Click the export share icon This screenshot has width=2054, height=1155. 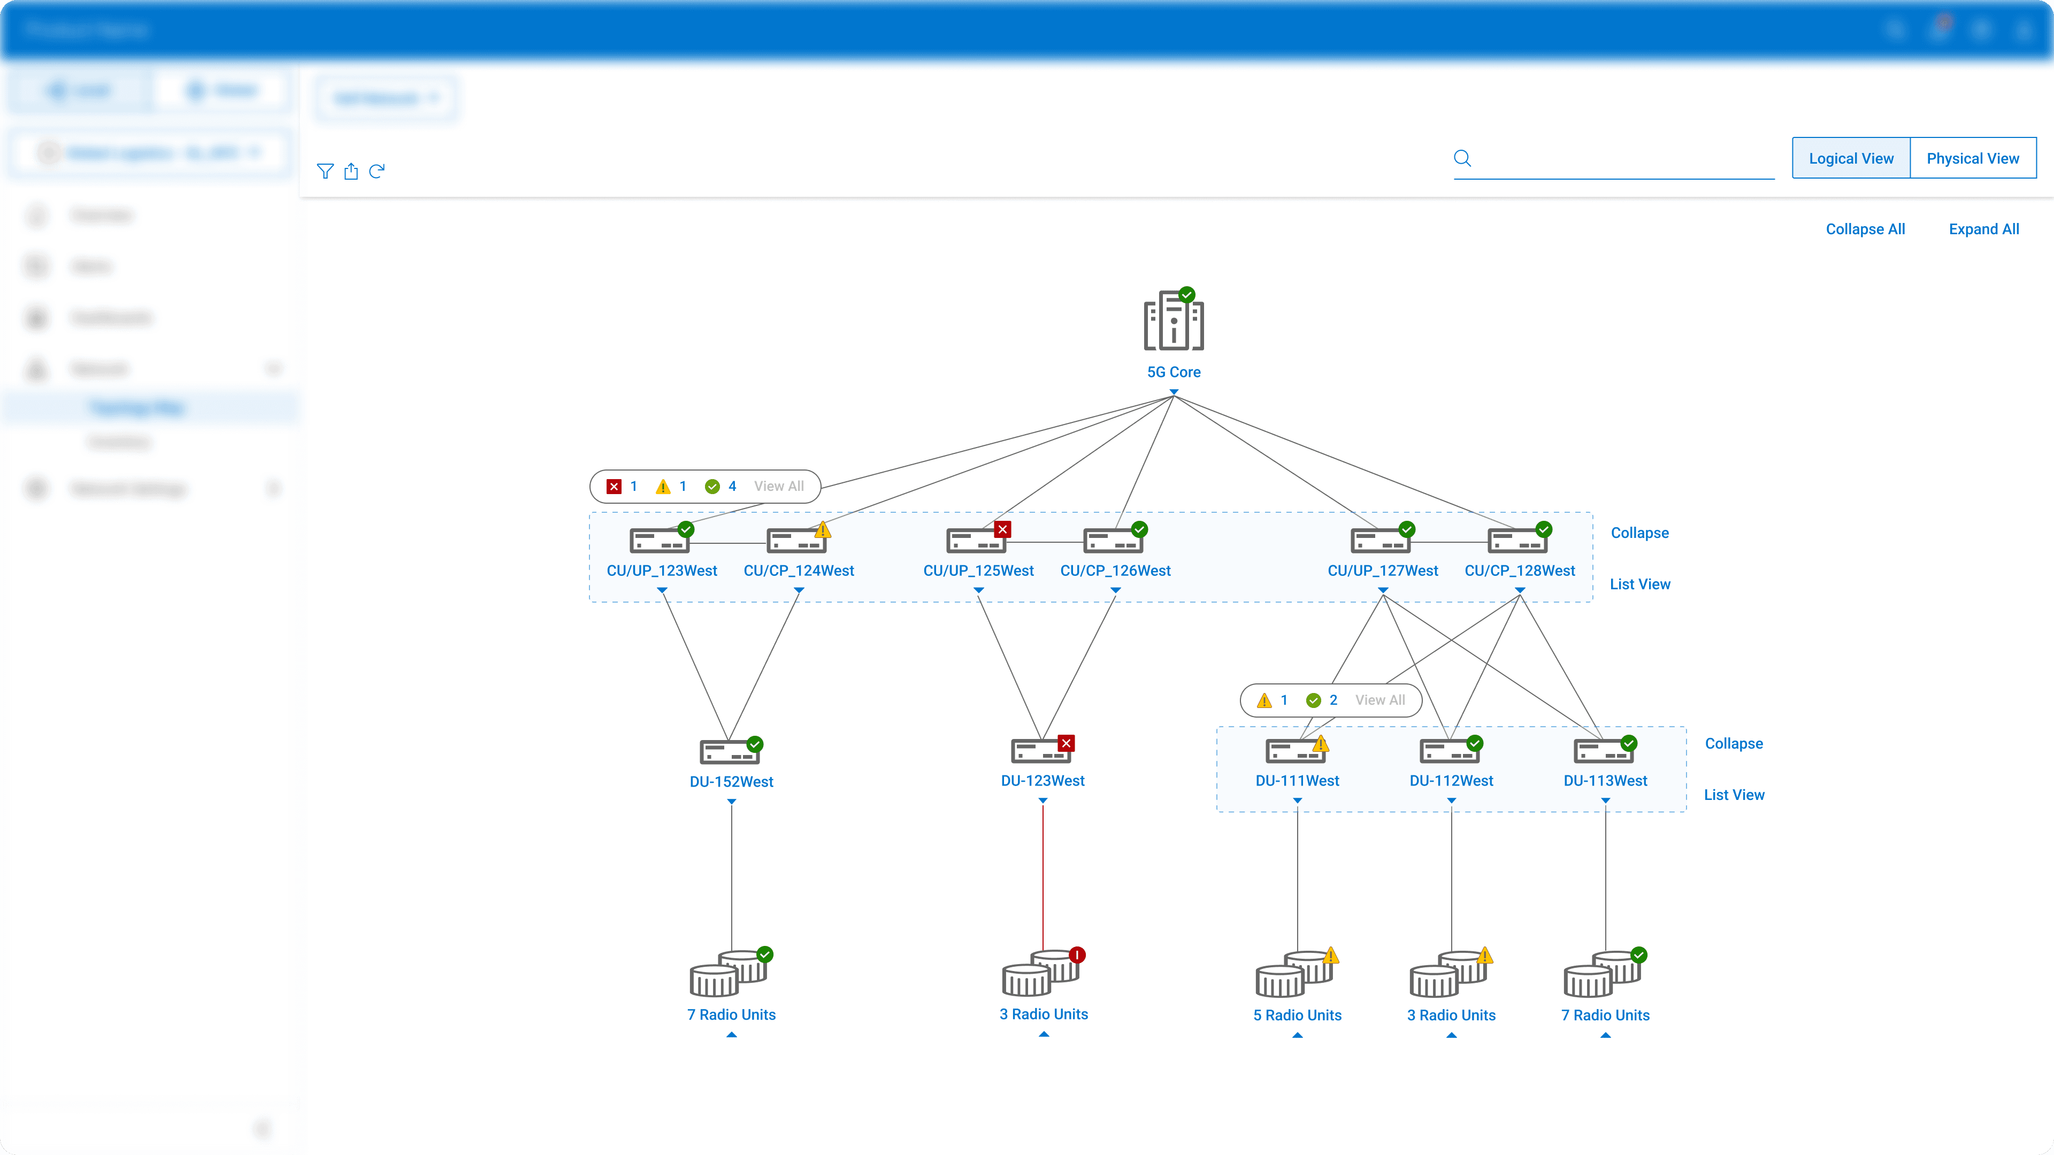point(351,171)
